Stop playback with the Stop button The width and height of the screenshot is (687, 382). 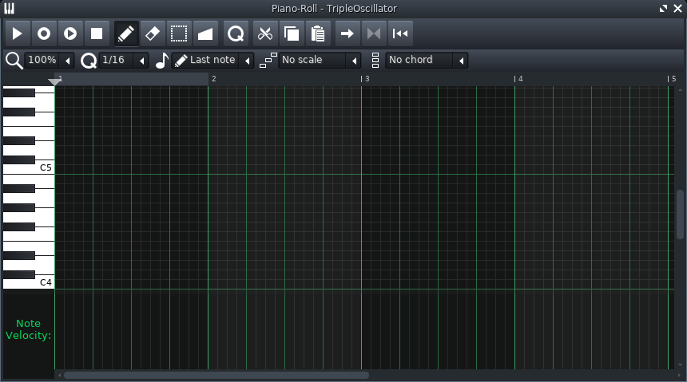coord(97,33)
